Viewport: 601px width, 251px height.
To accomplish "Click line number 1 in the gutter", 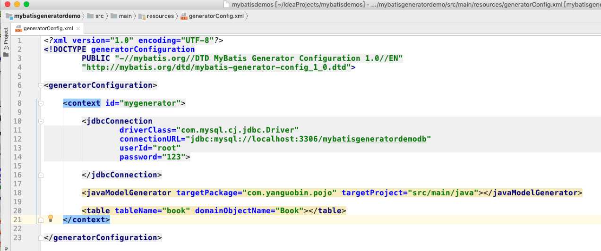I will coord(19,41).
